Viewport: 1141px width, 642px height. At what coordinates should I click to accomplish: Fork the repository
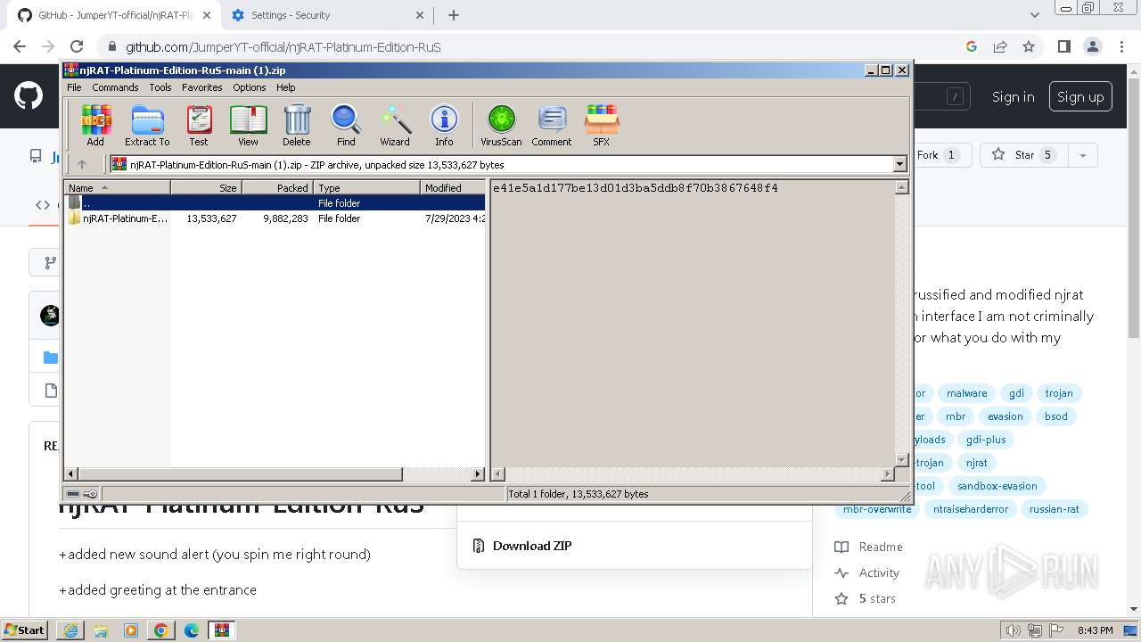click(x=938, y=155)
